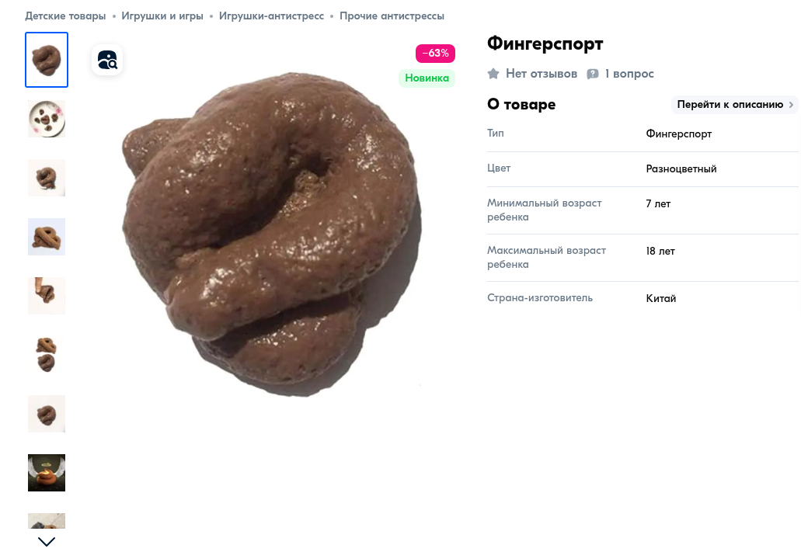
Task: Go to the 'Прочие антистрессы' breadcrumb
Action: (392, 16)
